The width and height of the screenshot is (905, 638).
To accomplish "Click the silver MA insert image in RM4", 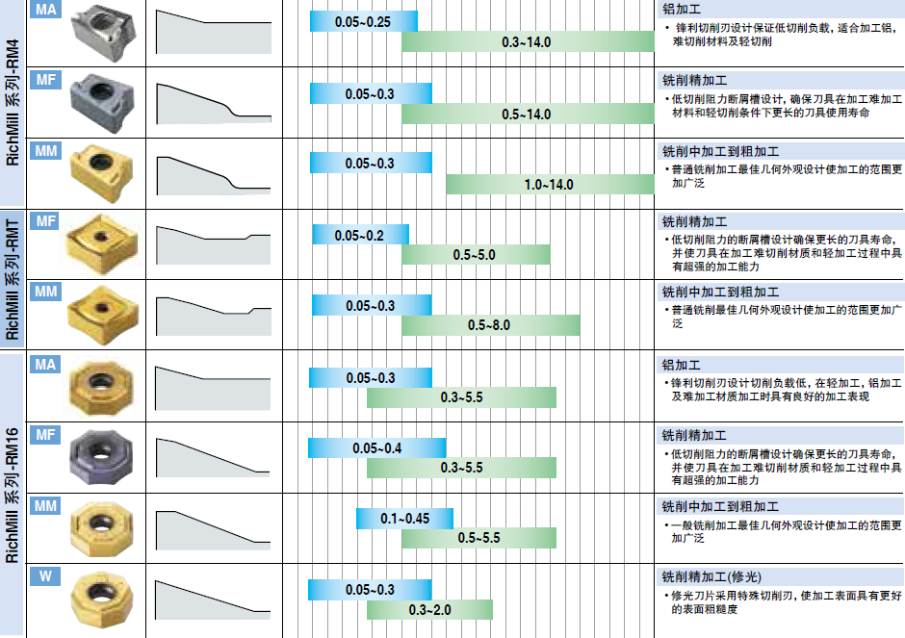I will (x=103, y=32).
